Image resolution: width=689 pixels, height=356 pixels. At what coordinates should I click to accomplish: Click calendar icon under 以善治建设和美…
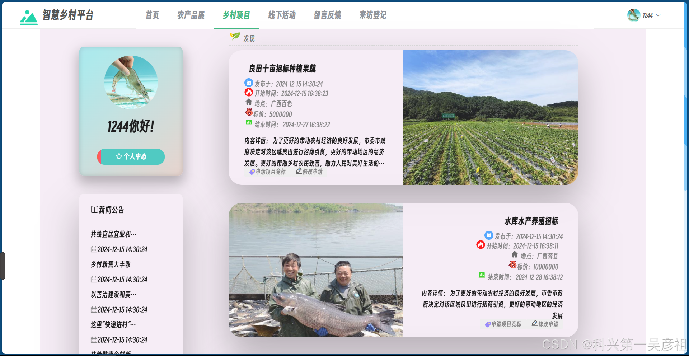point(94,310)
